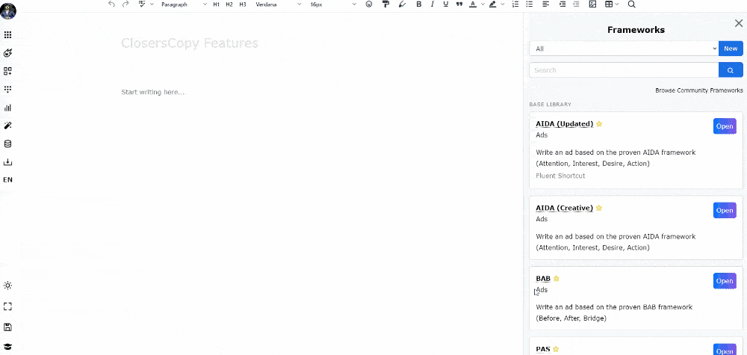Open Browse Community Frameworks link
This screenshot has width=747, height=355.
coord(699,90)
